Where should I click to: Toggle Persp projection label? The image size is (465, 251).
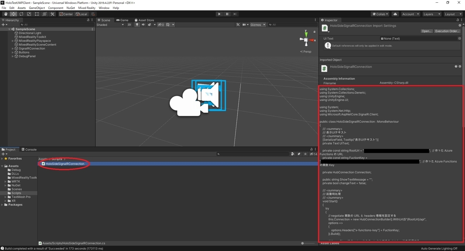306,51
